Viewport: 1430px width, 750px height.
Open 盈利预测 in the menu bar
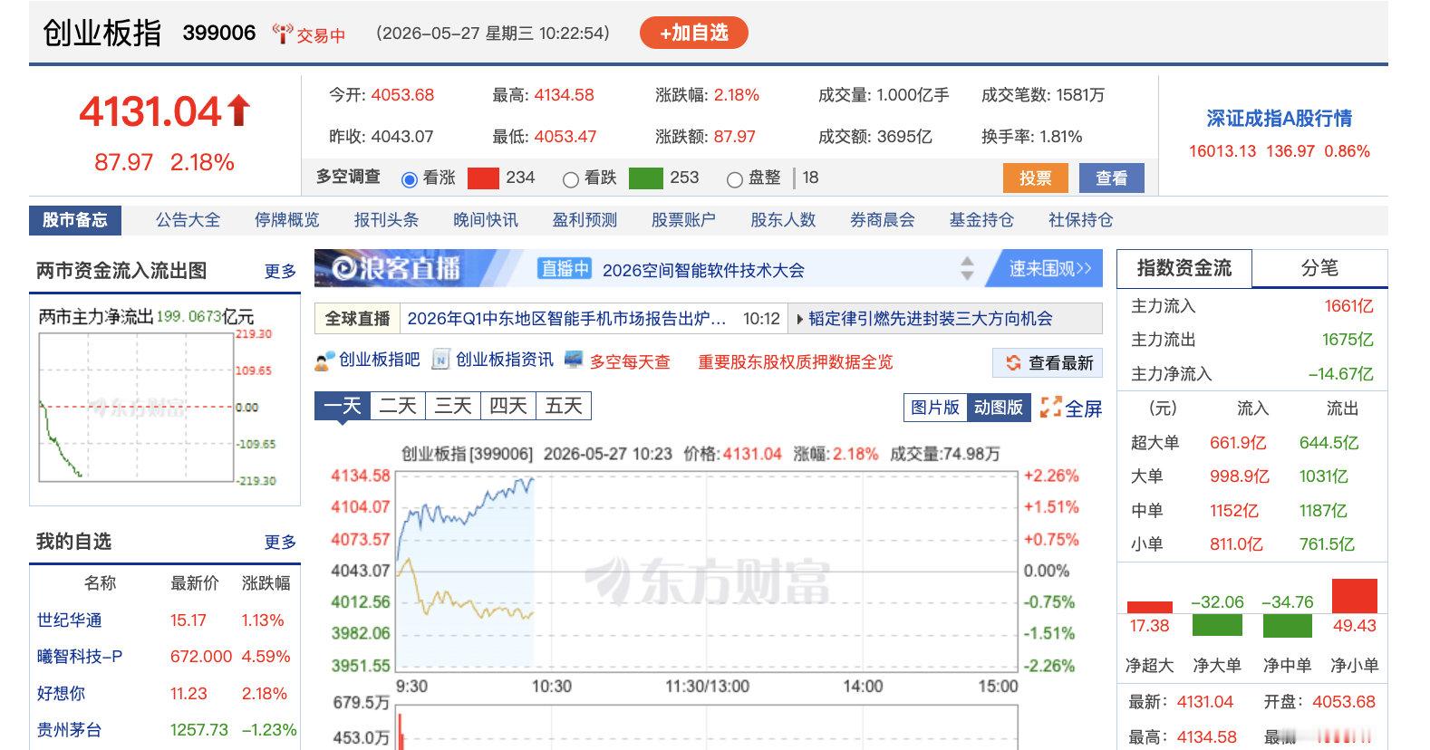pos(585,220)
